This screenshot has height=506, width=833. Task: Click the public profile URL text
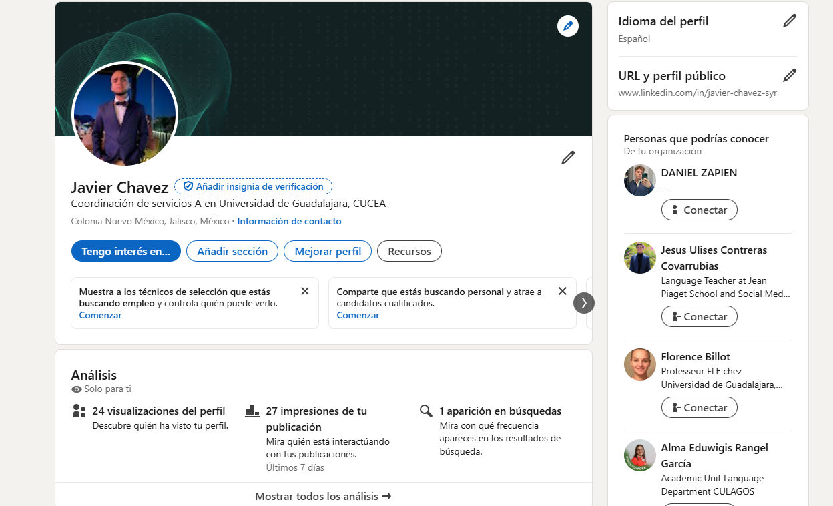(x=698, y=93)
